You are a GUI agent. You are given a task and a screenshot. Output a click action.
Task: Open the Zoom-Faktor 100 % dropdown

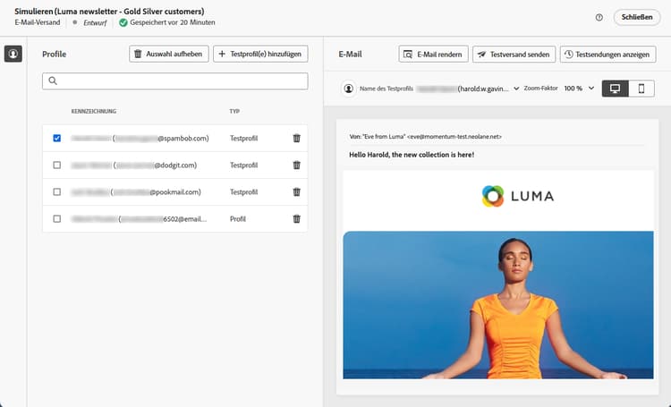tap(579, 89)
